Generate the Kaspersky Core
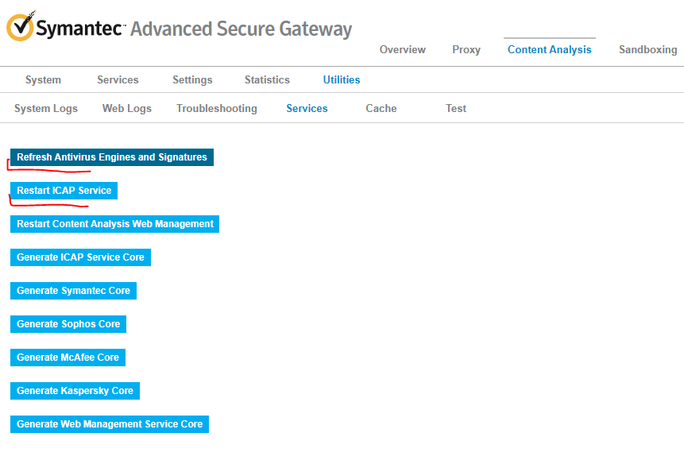The width and height of the screenshot is (684, 464). click(x=75, y=391)
